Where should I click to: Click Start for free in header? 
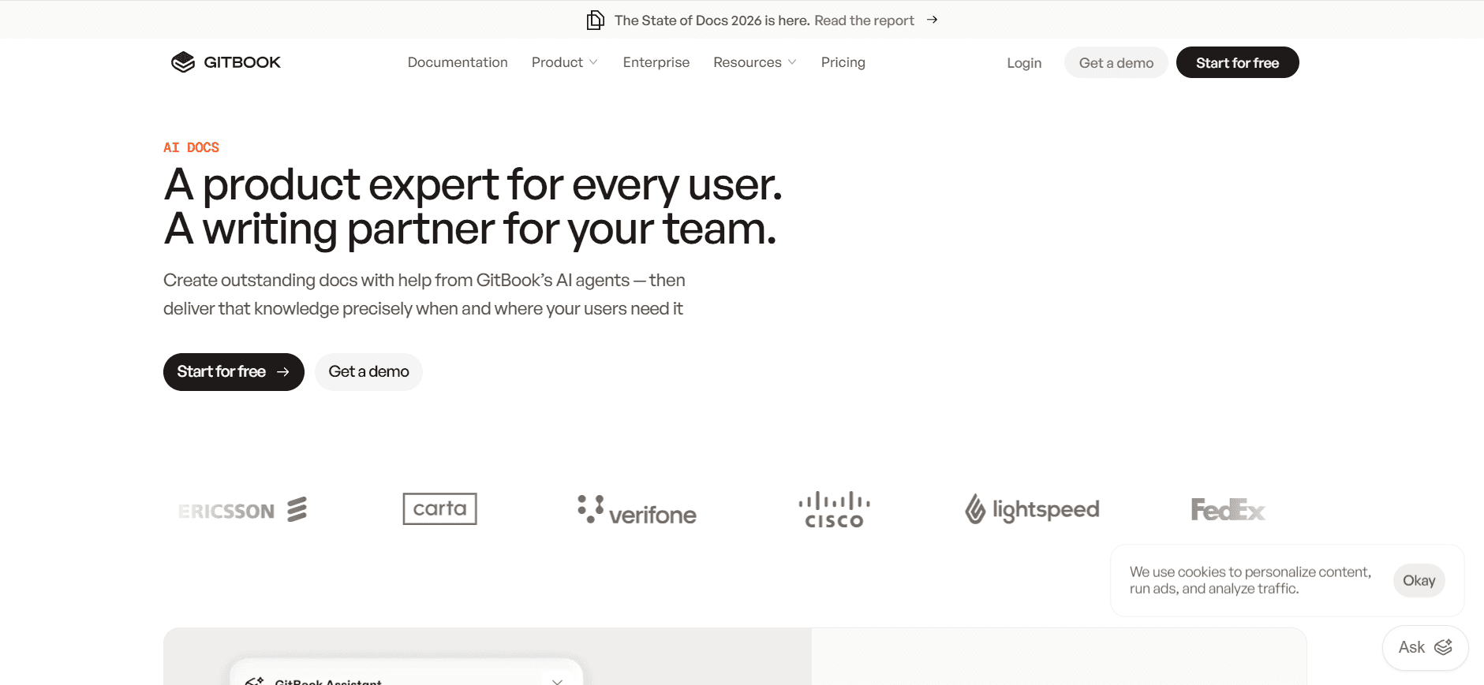point(1238,62)
